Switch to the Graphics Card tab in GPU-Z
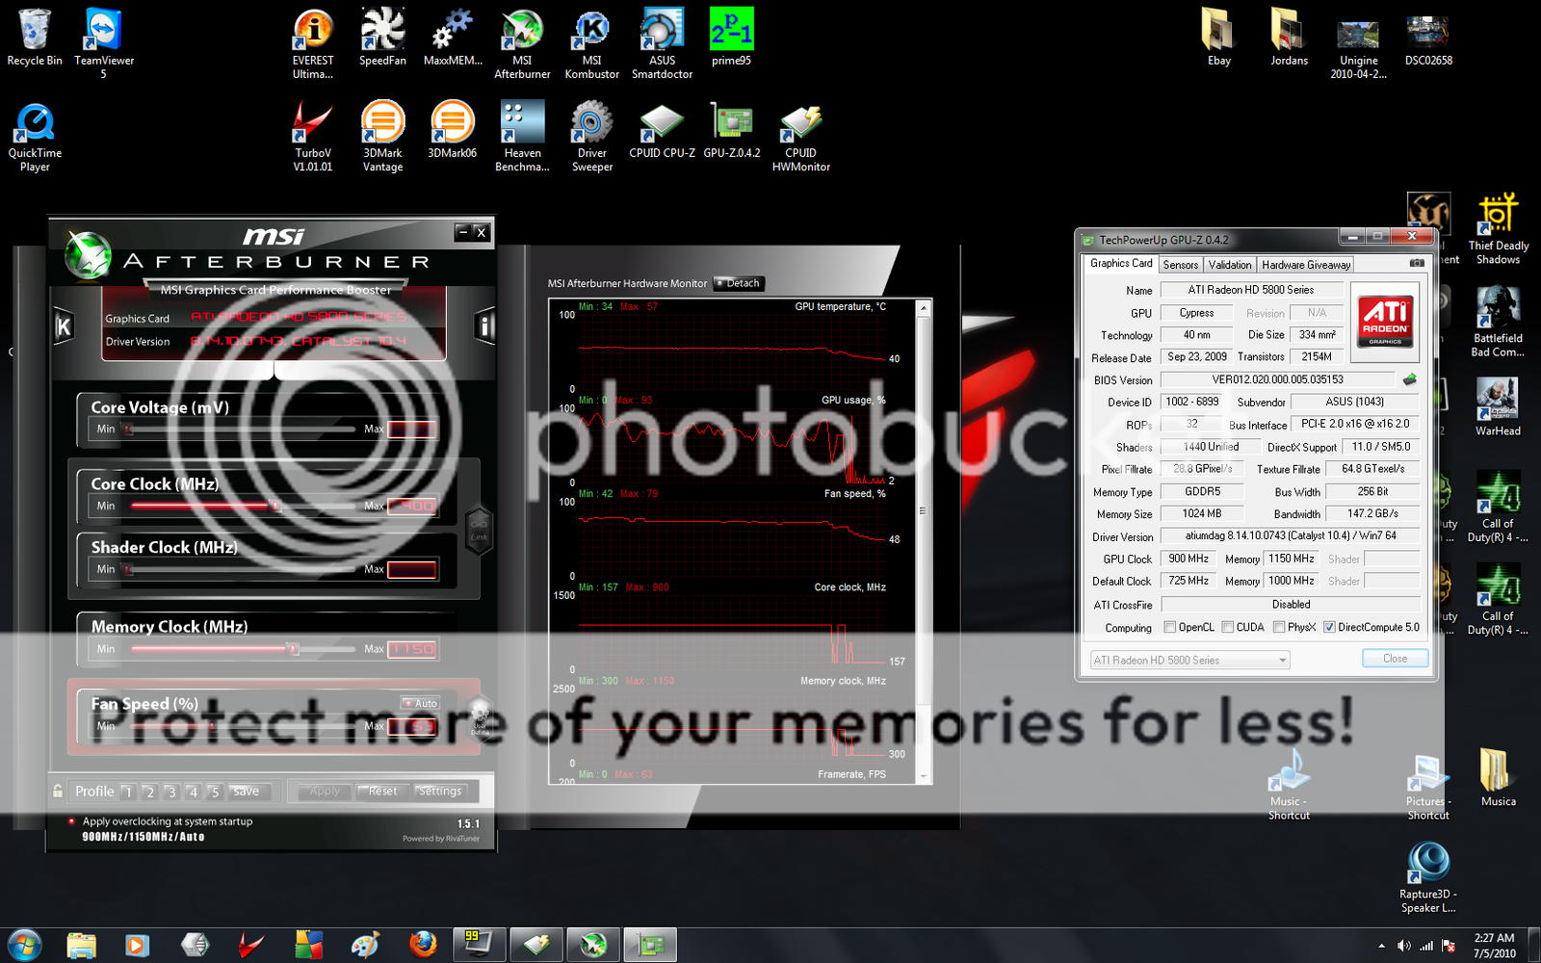 1120,263
